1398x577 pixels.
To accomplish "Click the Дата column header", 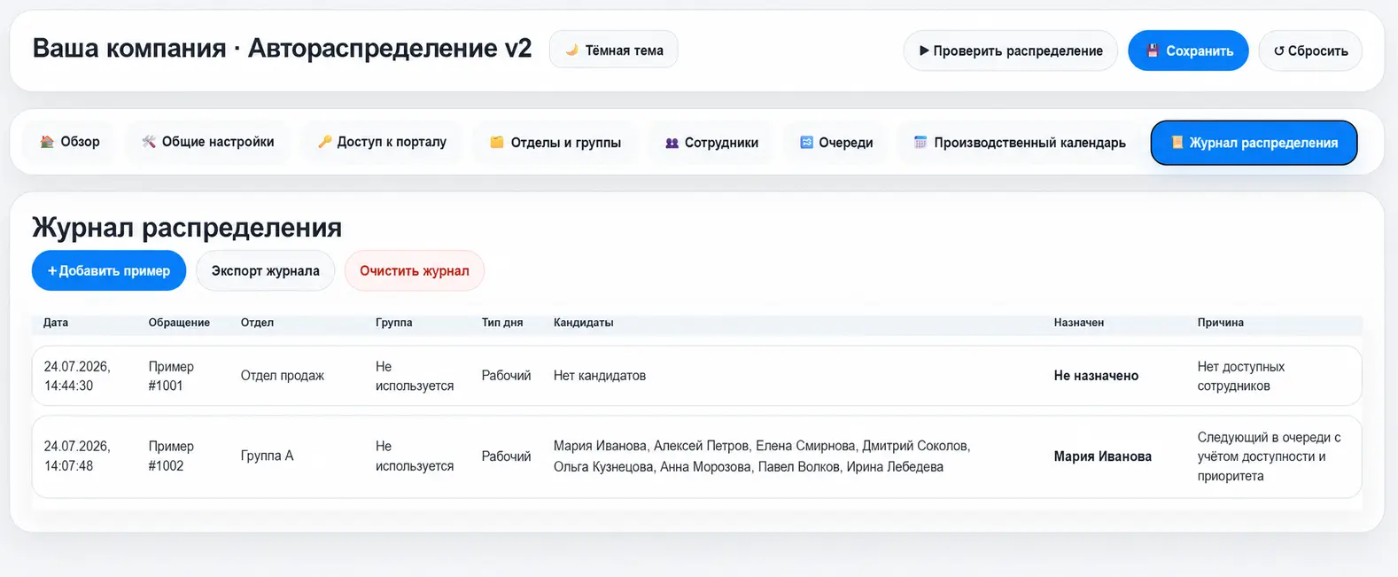I will coord(56,323).
